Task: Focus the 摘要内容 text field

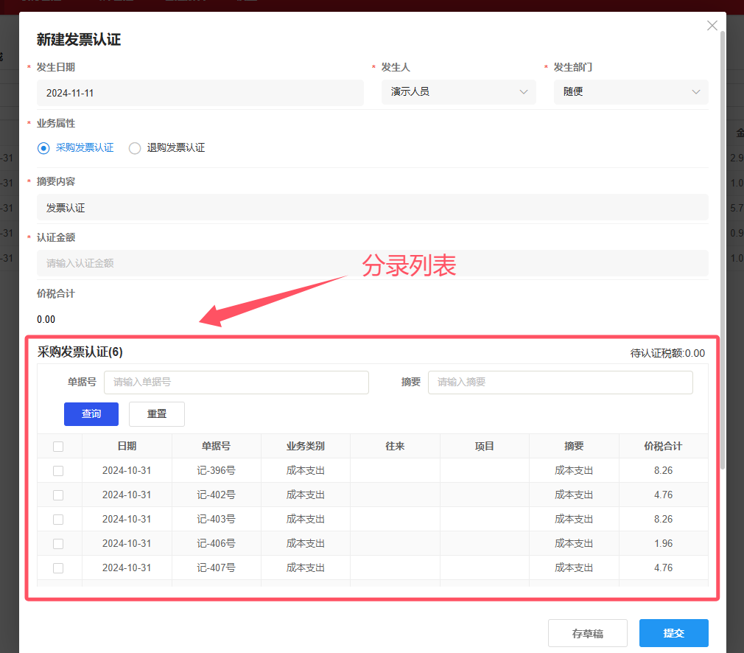Action: (372, 208)
